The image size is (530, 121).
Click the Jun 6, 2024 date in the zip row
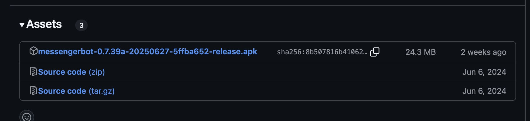coord(484,72)
